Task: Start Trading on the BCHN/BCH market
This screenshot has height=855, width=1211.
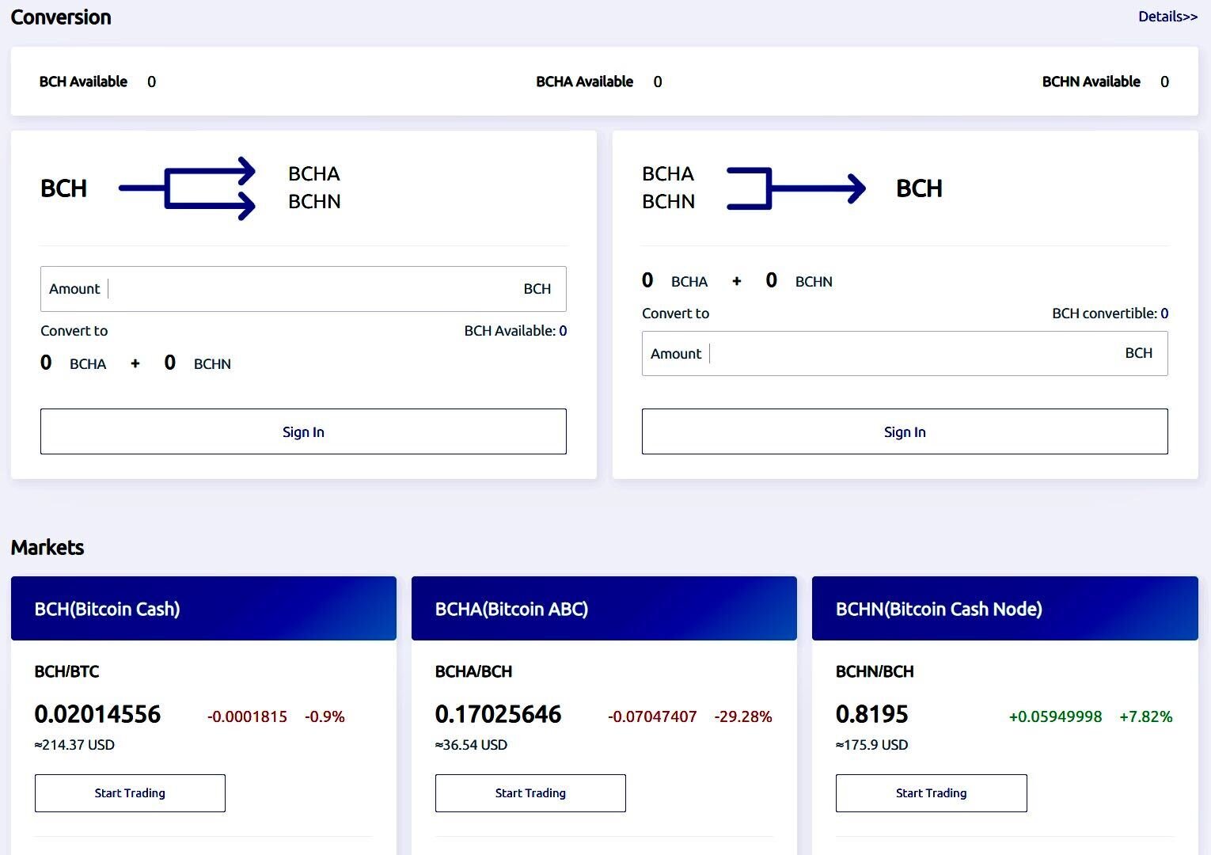Action: pos(932,793)
